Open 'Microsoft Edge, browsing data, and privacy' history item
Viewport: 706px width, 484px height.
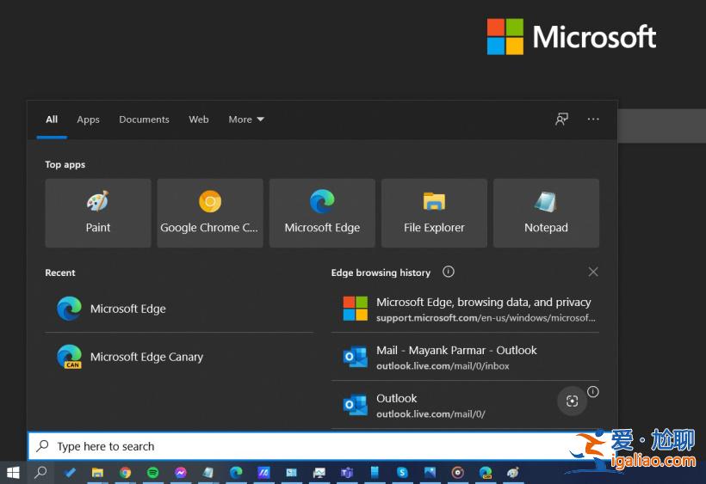click(465, 309)
